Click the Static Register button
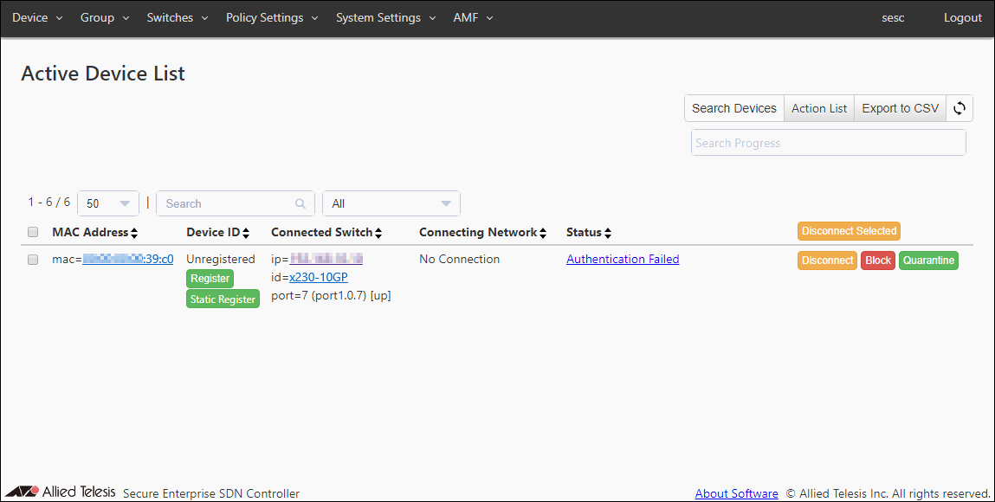 click(223, 299)
